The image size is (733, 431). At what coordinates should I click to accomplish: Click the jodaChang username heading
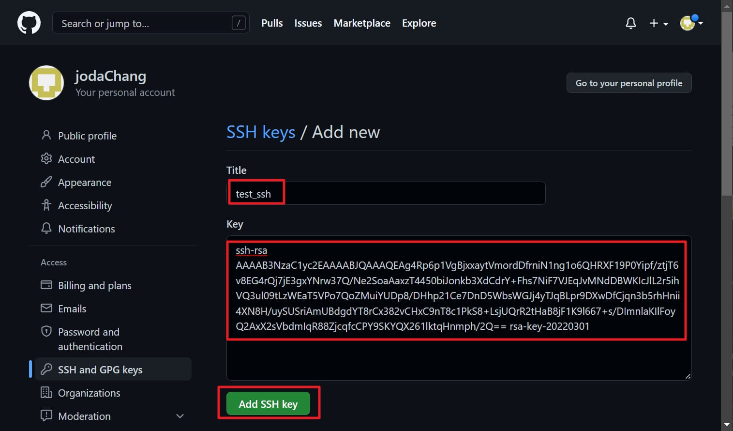pos(110,76)
